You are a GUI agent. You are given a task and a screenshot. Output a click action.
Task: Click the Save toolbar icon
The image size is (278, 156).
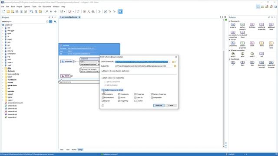(x=17, y=12)
